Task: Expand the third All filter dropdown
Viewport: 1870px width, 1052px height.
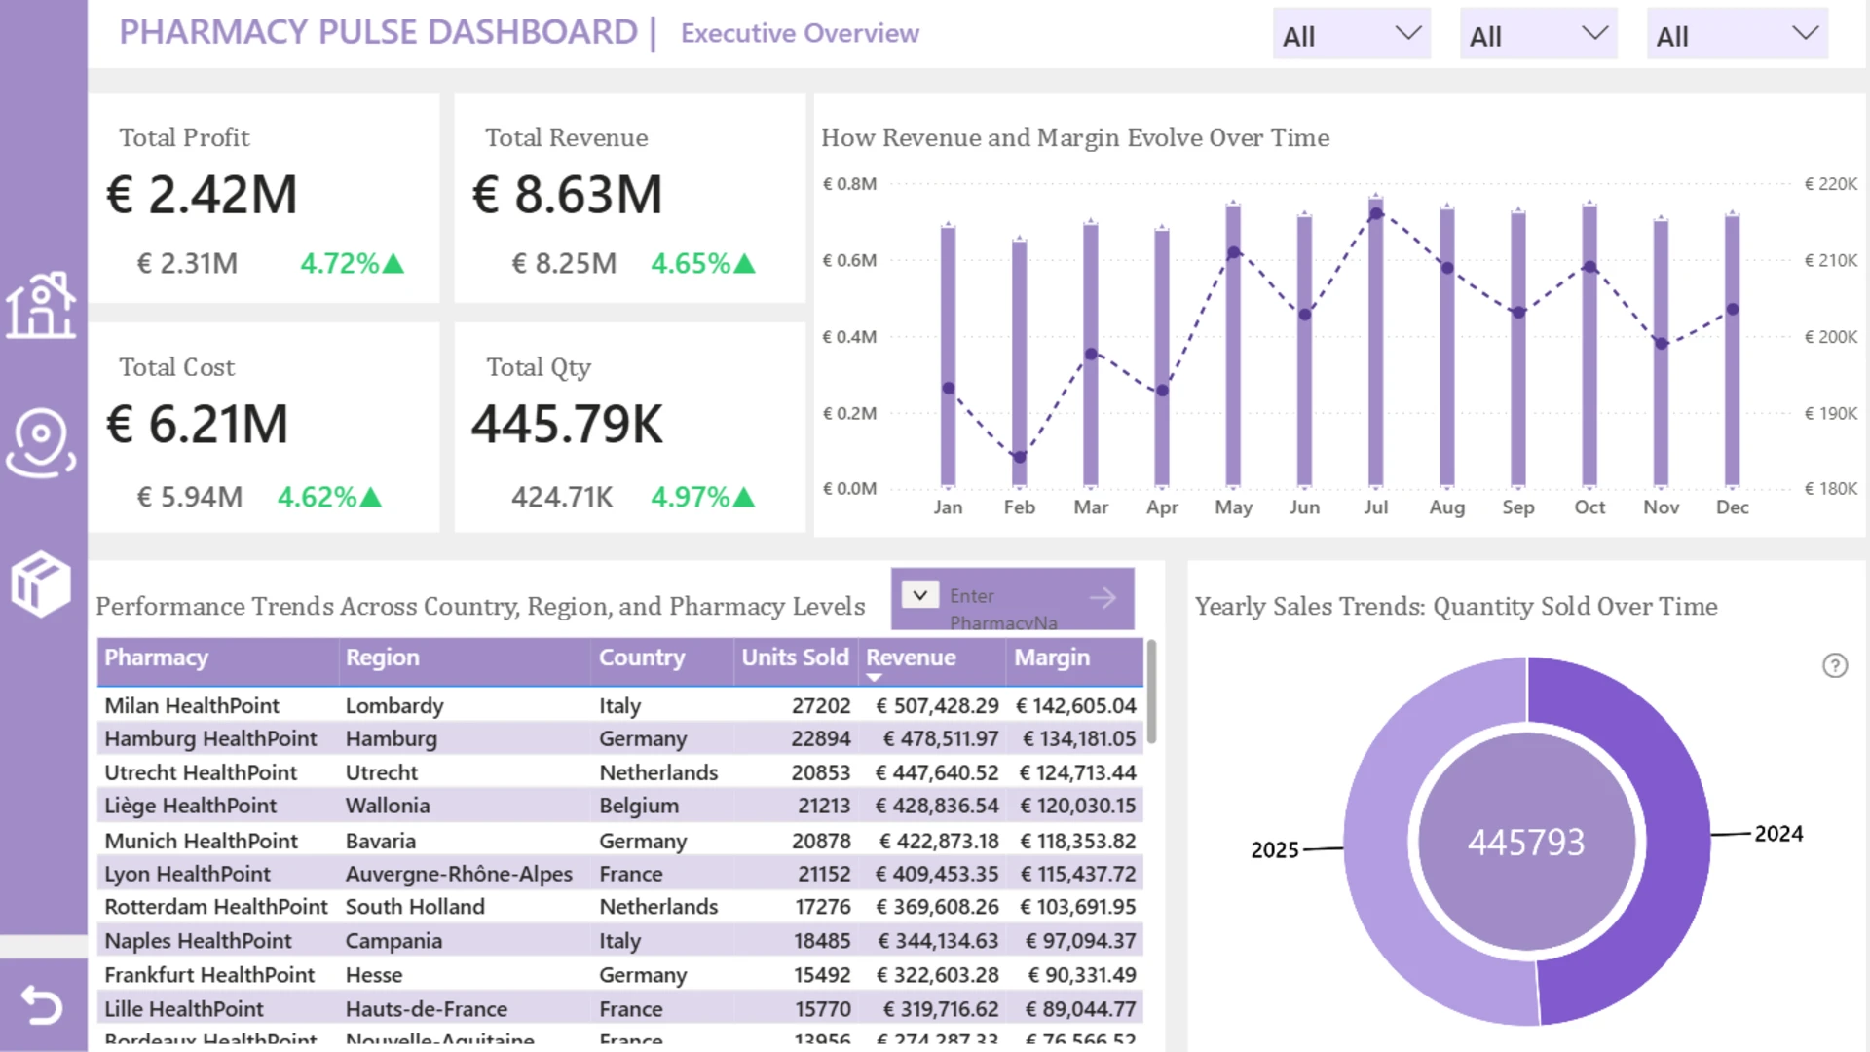Action: [1737, 35]
